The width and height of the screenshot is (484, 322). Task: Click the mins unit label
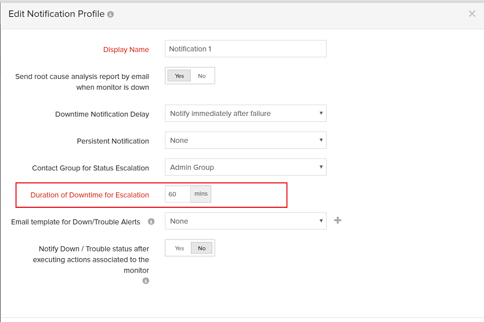click(x=201, y=194)
